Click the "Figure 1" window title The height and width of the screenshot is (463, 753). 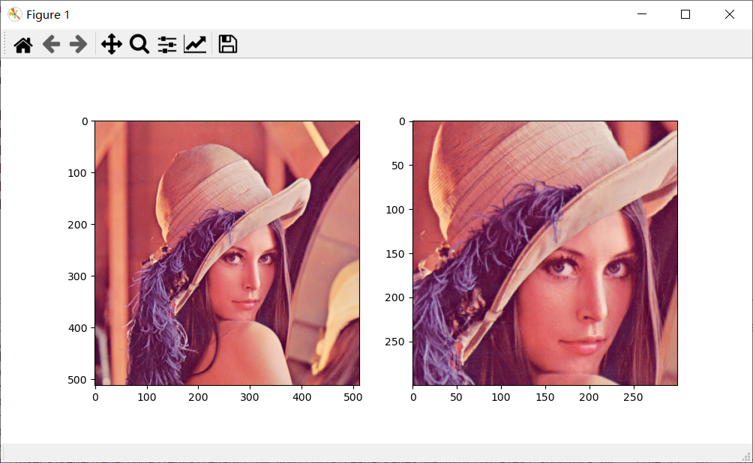coord(48,15)
